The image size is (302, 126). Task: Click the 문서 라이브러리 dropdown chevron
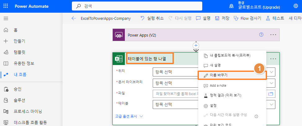(272, 83)
